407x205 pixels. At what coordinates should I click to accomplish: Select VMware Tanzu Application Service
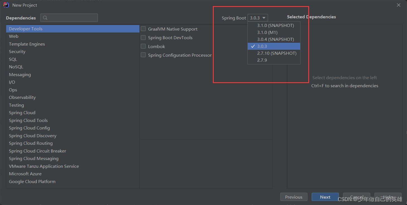[x=73, y=166]
